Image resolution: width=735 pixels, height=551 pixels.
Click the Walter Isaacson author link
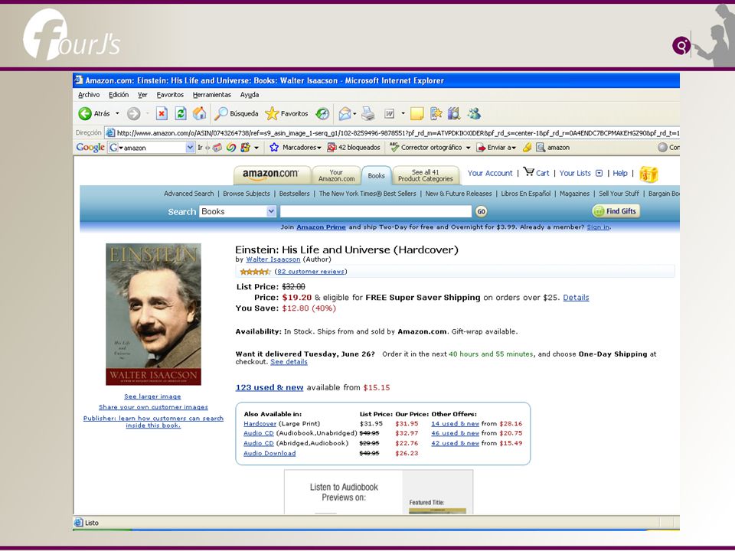click(273, 259)
